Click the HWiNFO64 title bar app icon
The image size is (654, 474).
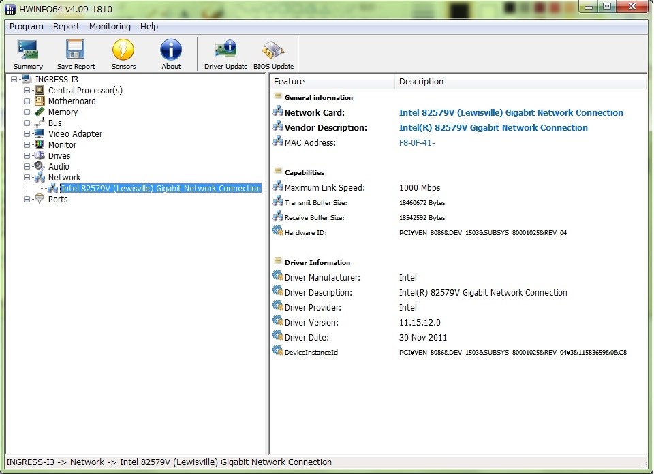tap(10, 9)
